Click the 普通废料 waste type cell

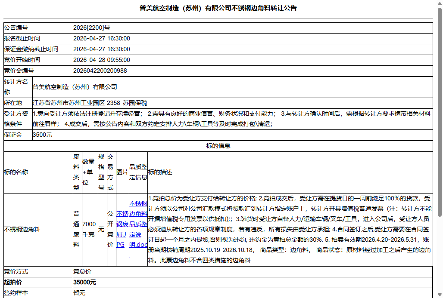coord(77,229)
